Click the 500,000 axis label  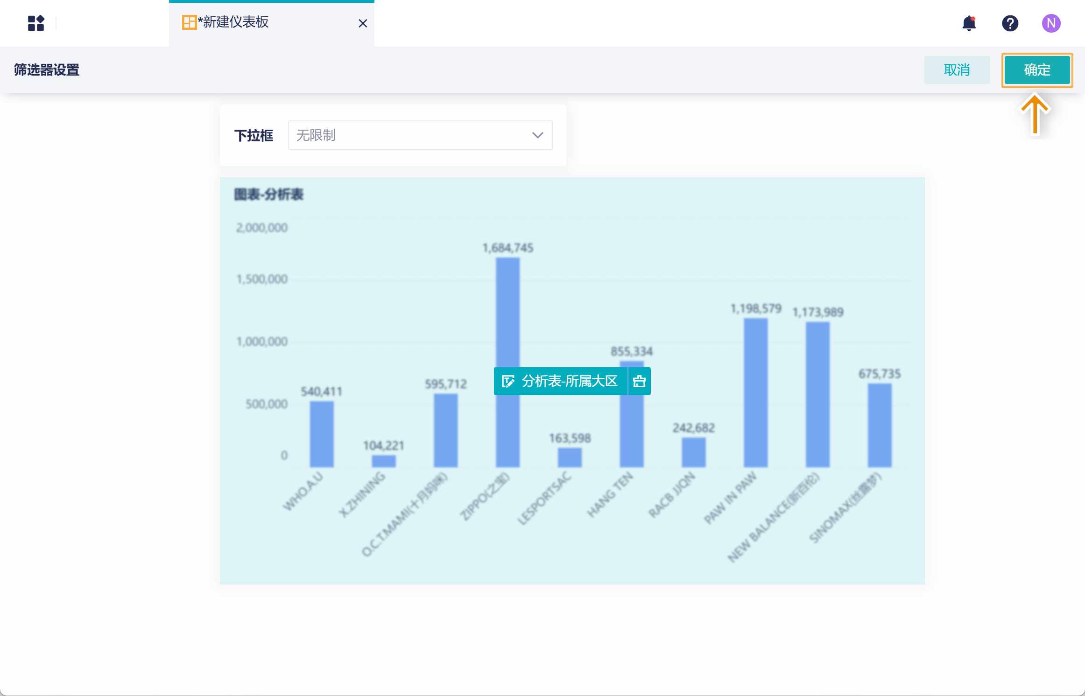(267, 404)
